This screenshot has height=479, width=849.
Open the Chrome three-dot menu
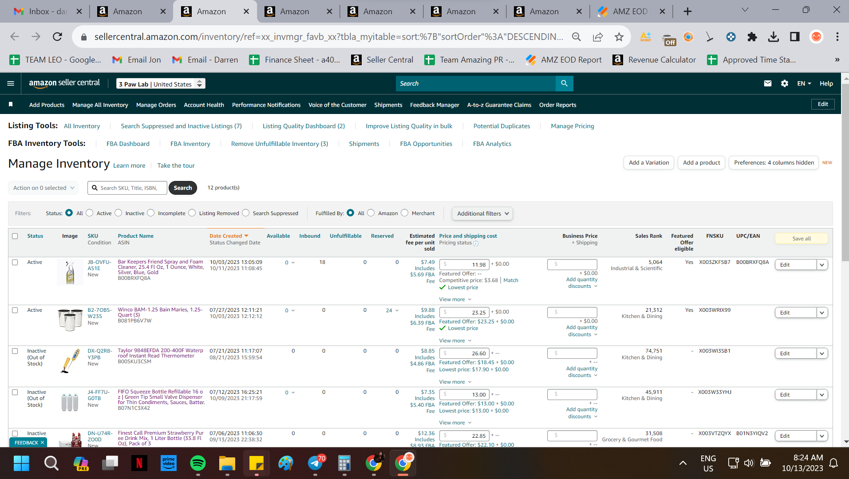pos(837,37)
